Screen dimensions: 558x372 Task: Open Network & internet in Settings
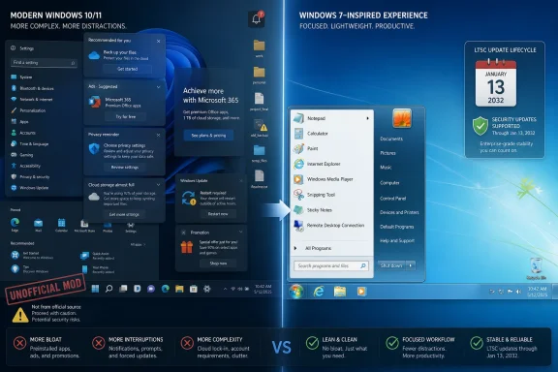[32, 100]
